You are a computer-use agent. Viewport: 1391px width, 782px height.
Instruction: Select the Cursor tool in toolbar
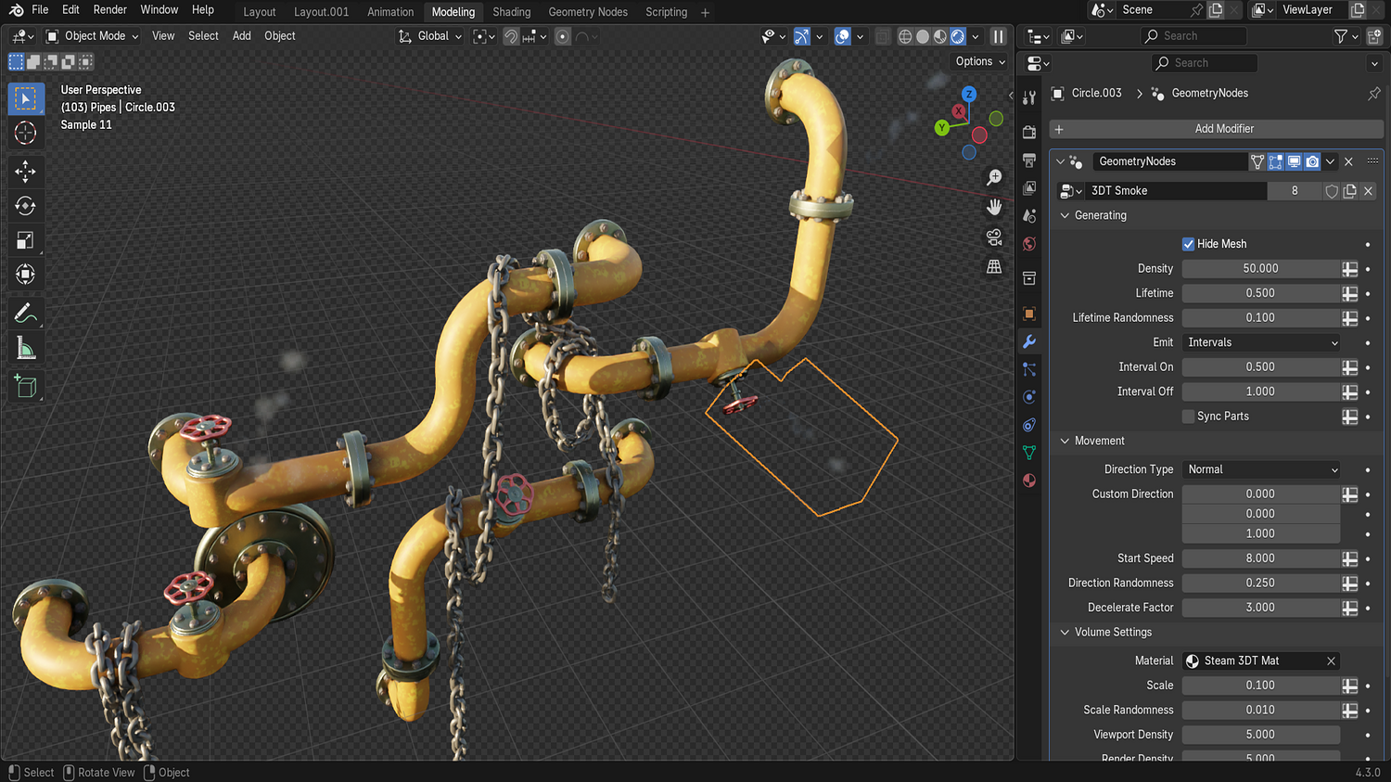(x=26, y=134)
